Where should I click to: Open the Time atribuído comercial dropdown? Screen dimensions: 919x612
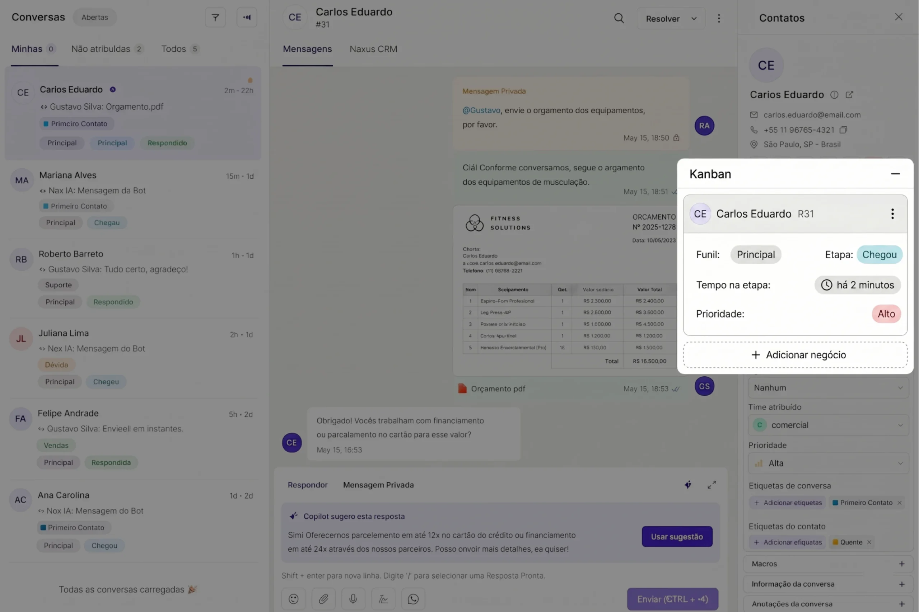[x=828, y=425]
